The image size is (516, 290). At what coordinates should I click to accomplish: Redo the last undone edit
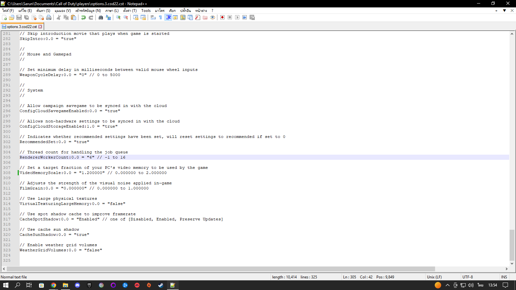click(91, 17)
